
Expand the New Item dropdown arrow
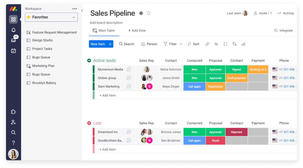click(110, 44)
